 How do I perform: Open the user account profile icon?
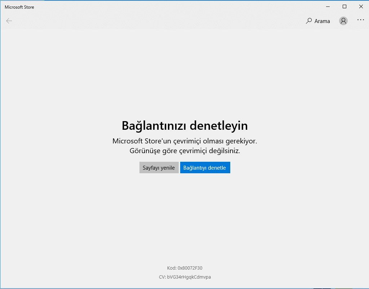[x=343, y=21]
